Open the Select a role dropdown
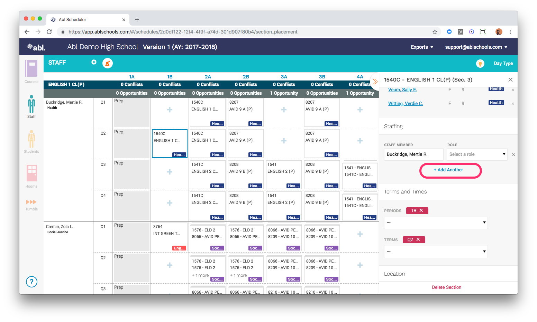 (x=477, y=154)
